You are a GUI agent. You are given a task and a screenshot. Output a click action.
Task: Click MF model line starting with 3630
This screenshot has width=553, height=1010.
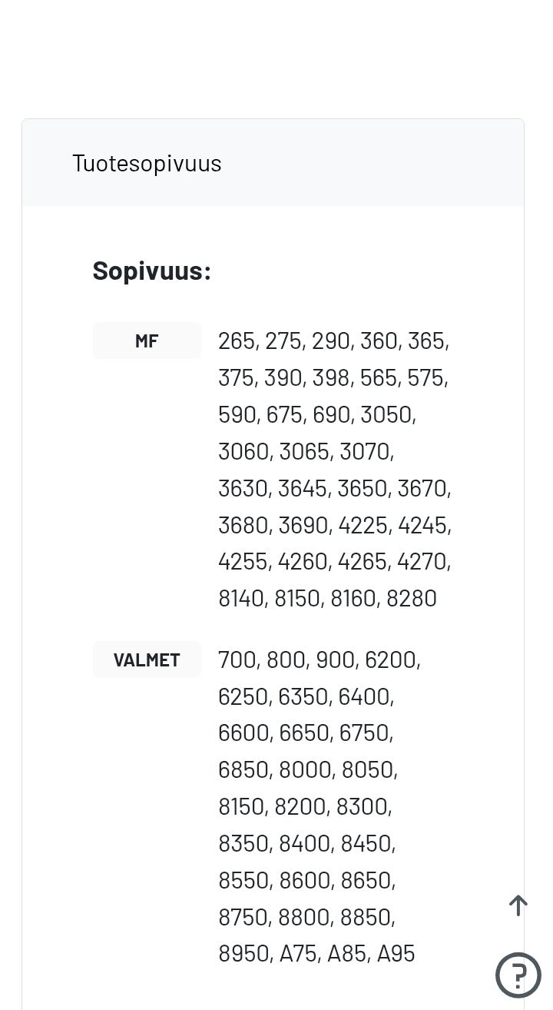[334, 488]
